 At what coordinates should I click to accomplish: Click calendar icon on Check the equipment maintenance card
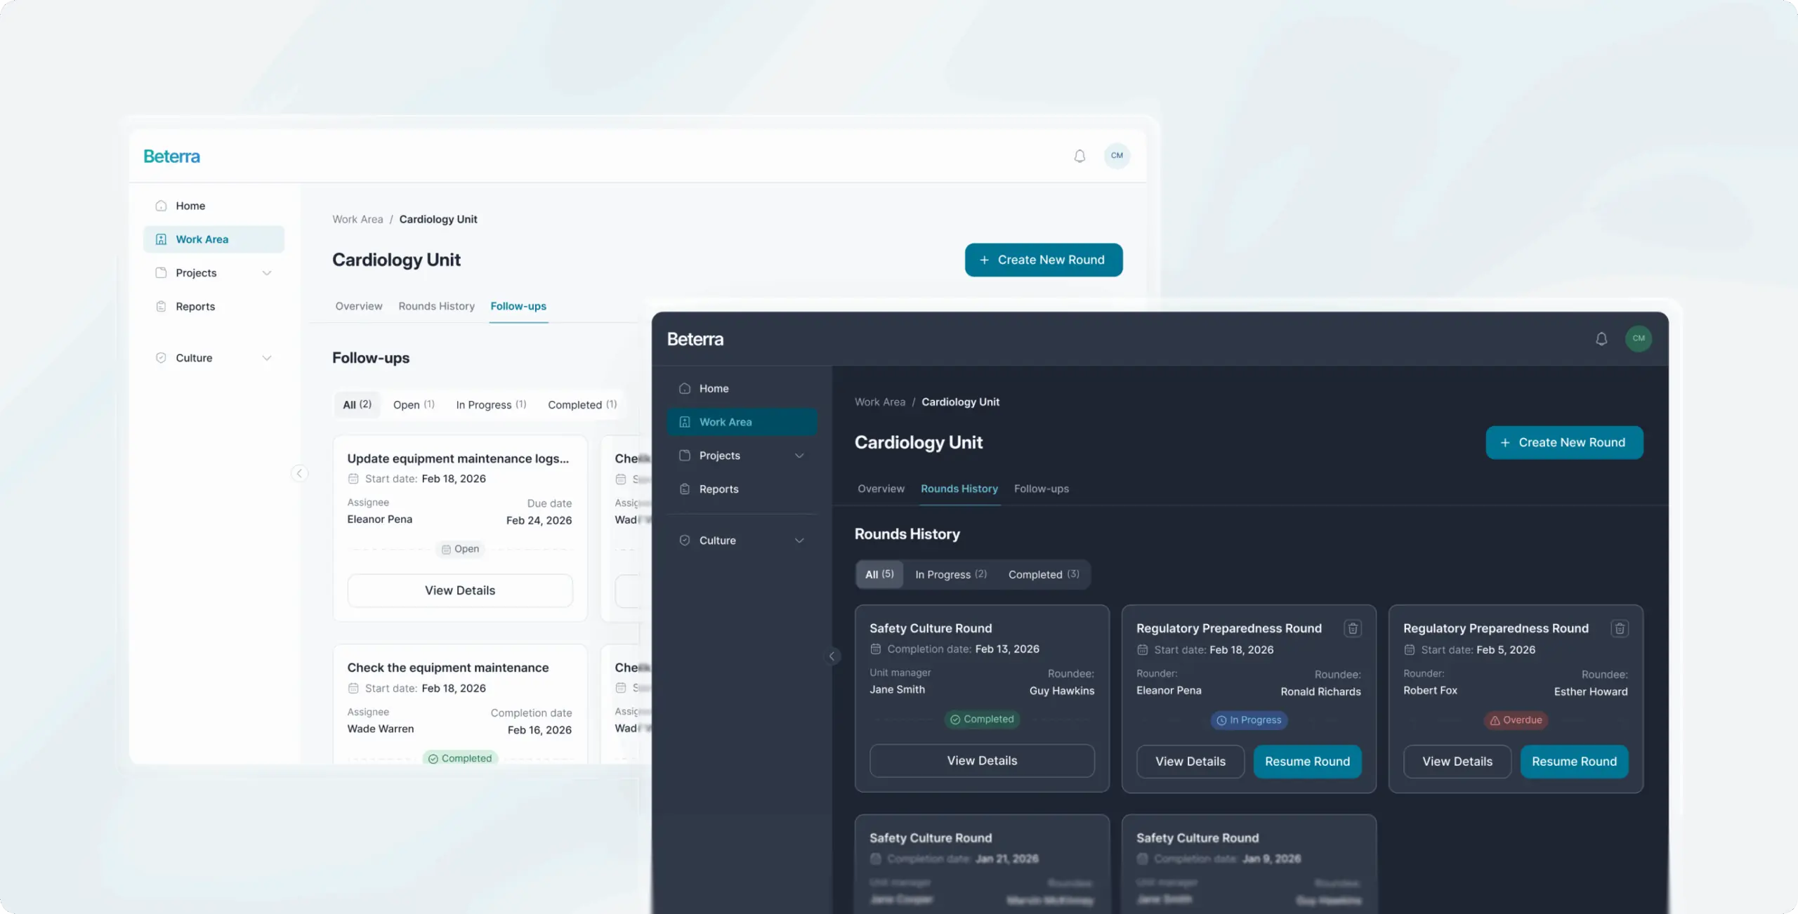coord(353,689)
